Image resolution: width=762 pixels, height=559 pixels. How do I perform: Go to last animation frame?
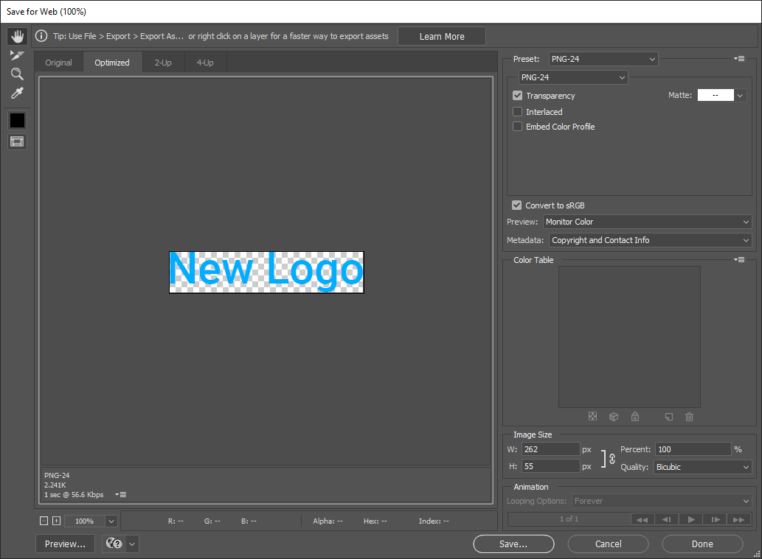click(x=738, y=519)
